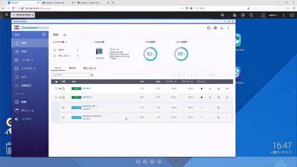The image size is (297, 167).
Task: Open the redmine2 application link
Action: coord(87,97)
